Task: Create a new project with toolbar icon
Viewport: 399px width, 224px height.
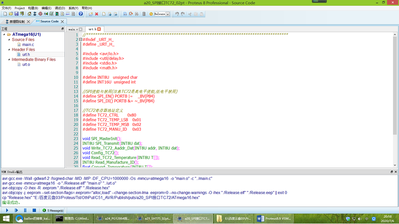Action: click(x=5, y=14)
